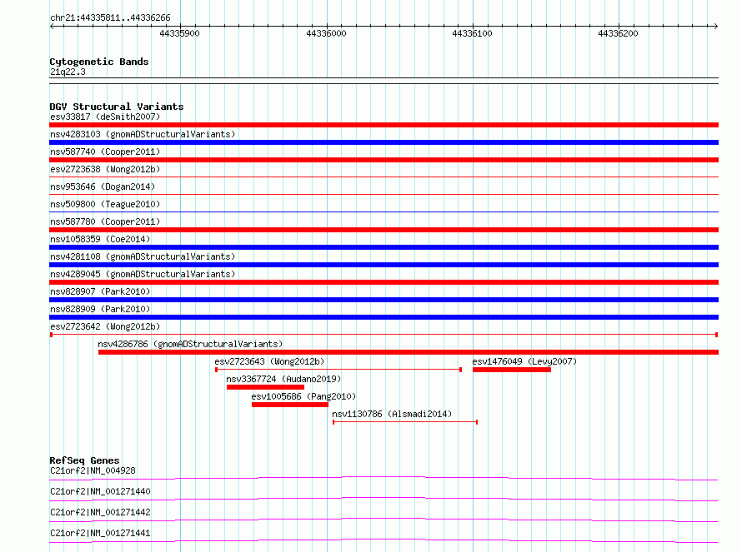The width and height of the screenshot is (742, 552).
Task: Select the esv2723643 thin variant line
Action: (x=338, y=370)
